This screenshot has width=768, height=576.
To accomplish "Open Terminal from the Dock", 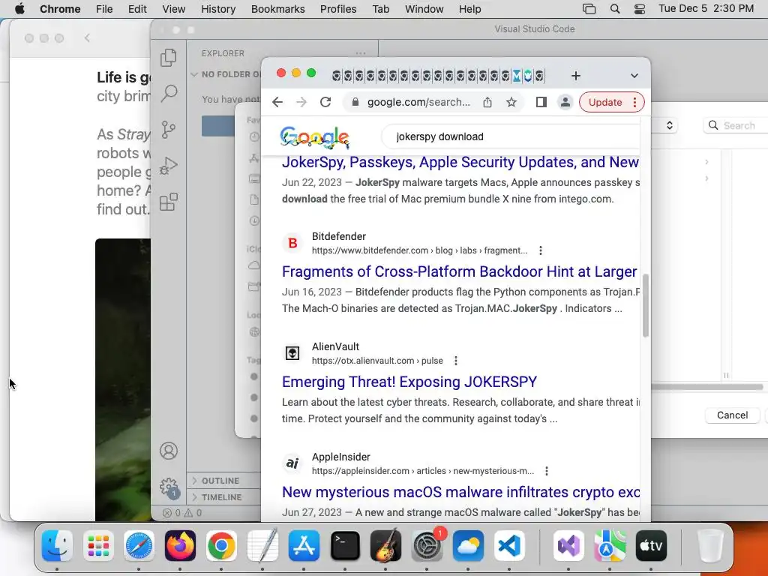I will pos(345,545).
